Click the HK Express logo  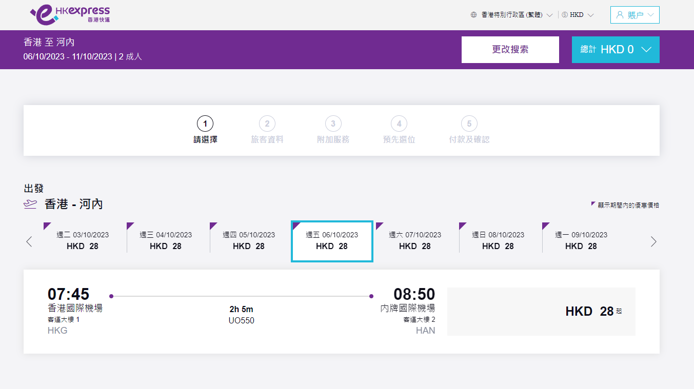coord(70,15)
